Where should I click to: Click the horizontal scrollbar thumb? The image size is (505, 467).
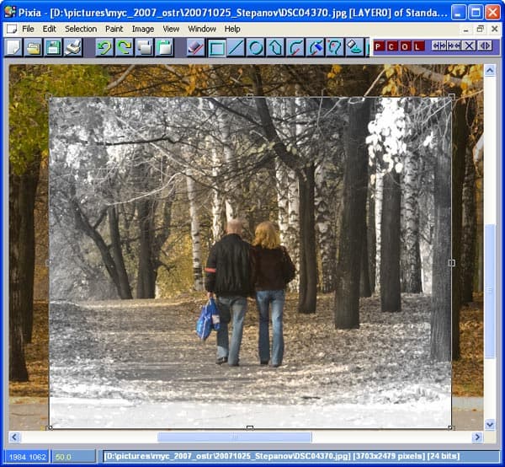235,437
